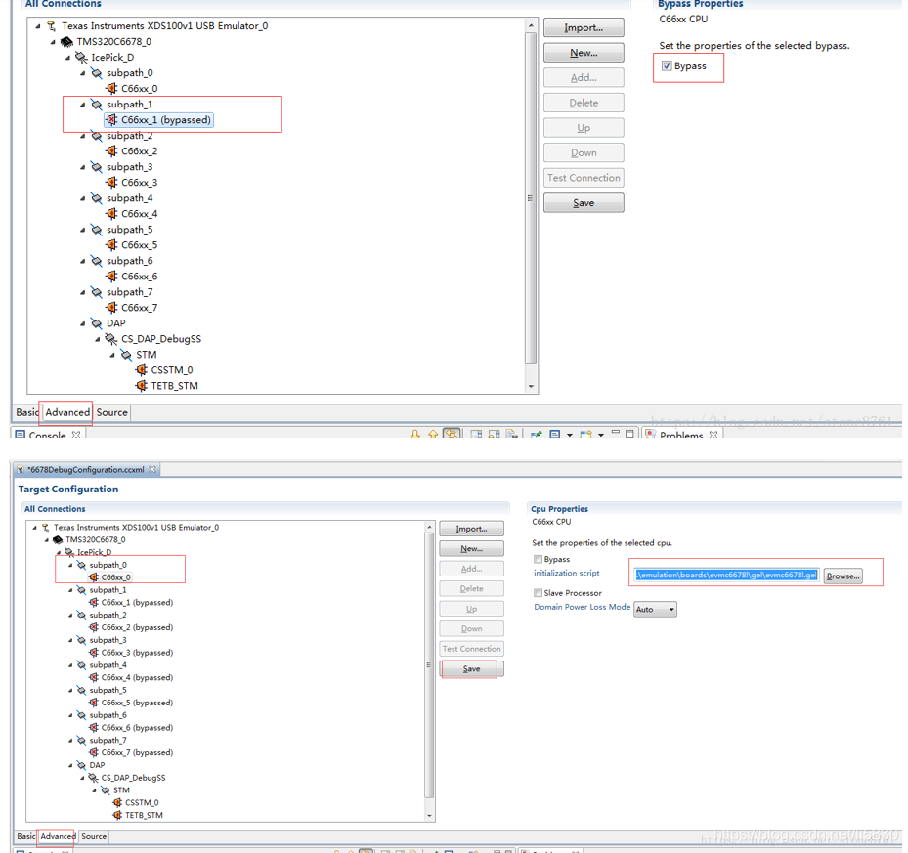Screen dimensions: 908x853
Task: Click the IcePick_D router icon
Action: [80, 57]
